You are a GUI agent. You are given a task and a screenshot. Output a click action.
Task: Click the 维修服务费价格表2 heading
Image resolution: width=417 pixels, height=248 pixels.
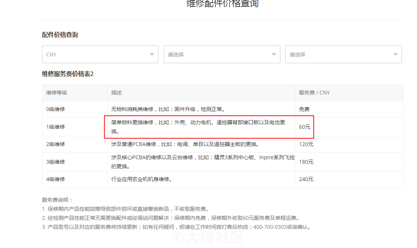click(68, 74)
